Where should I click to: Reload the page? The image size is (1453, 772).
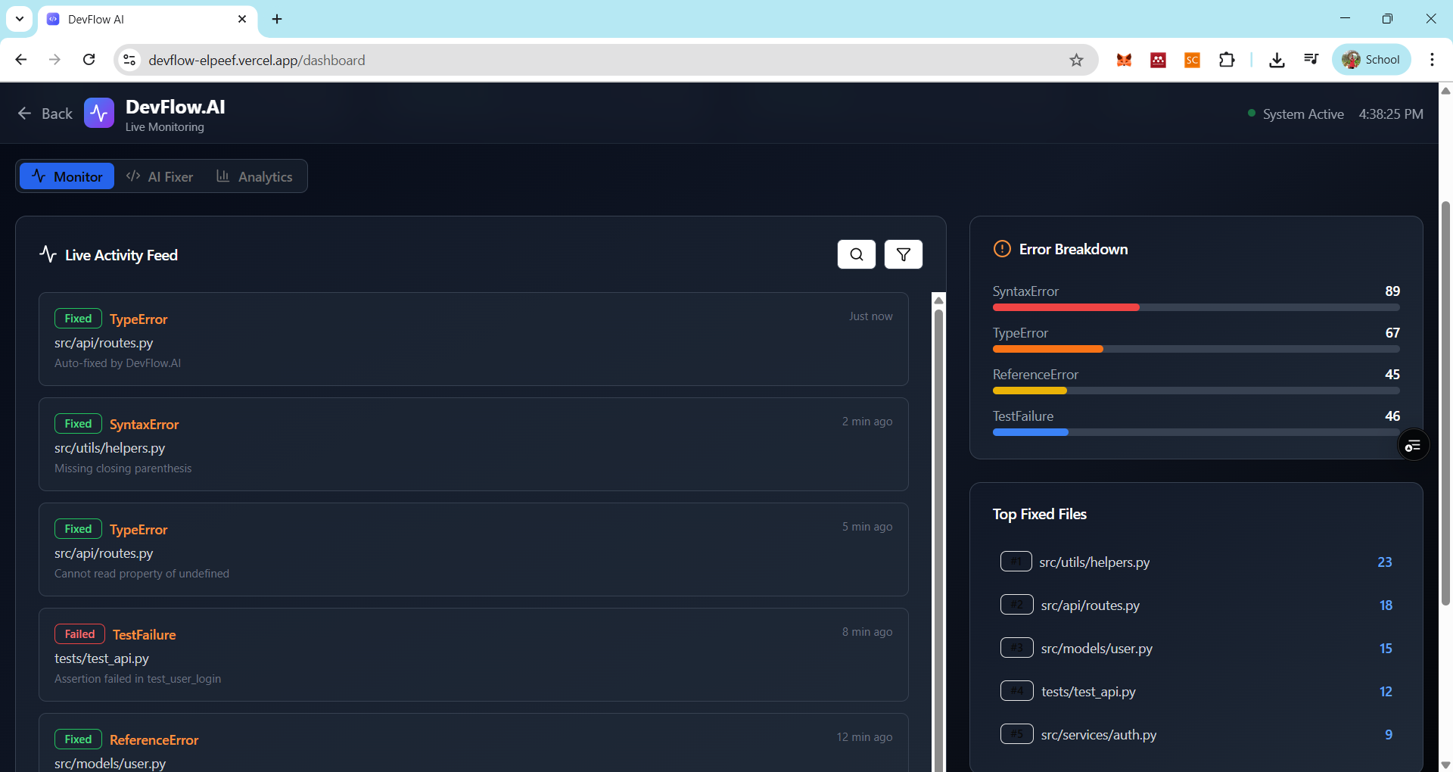click(89, 60)
